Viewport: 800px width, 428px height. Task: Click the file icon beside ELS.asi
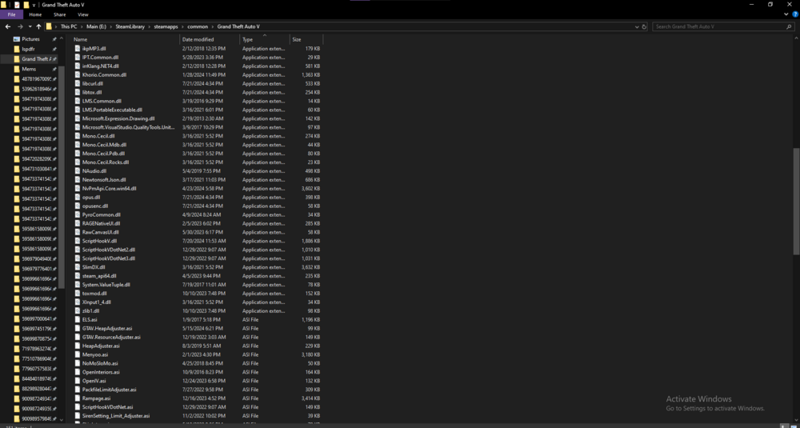[78, 319]
